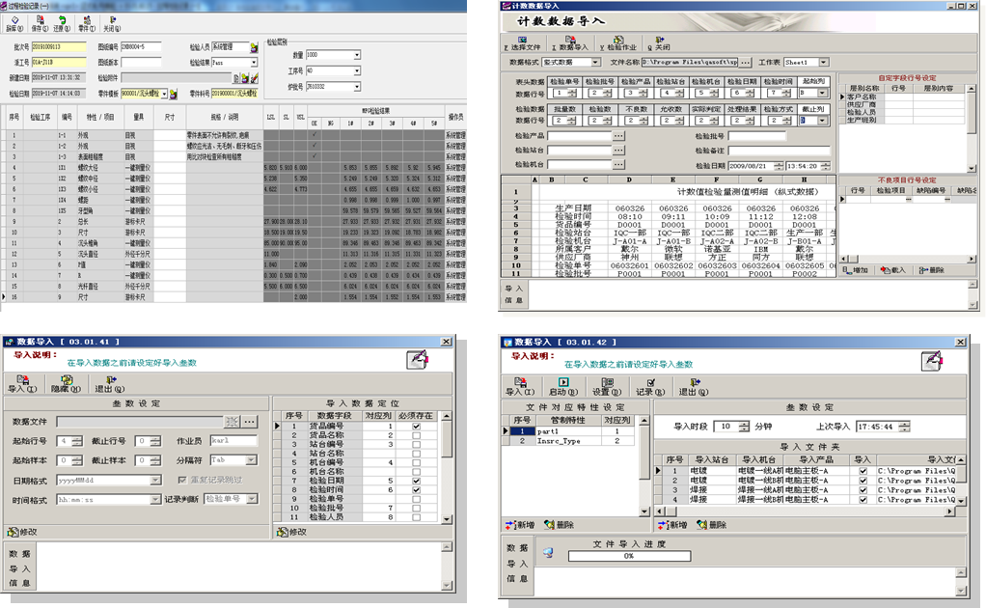Open the 数据格式 dropdown in 计数数据导入
Viewport: 986px width, 608px height.
(x=595, y=62)
